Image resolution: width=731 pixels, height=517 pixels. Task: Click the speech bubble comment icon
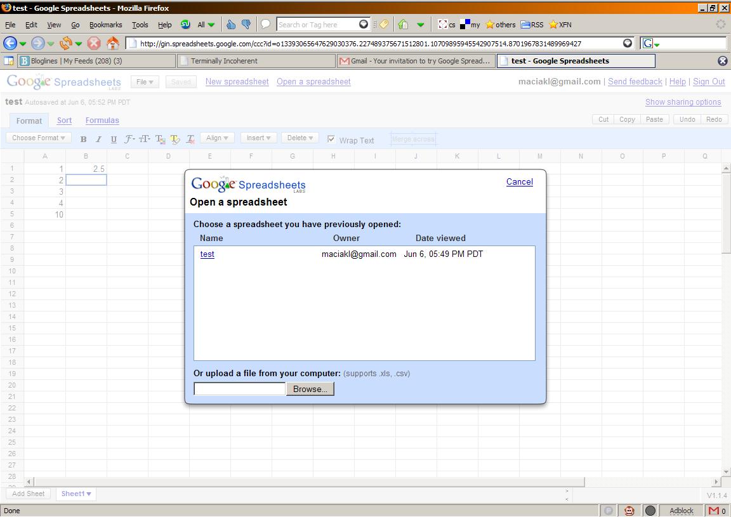pos(265,23)
